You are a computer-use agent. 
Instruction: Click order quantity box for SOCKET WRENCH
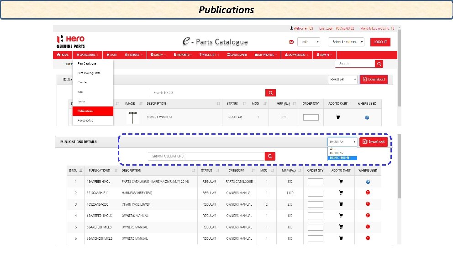(x=311, y=117)
